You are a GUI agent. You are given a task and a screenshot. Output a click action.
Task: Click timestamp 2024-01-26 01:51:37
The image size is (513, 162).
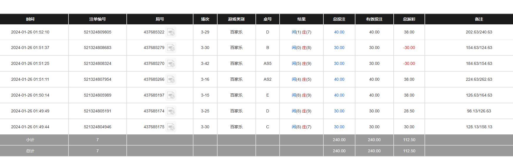coord(30,48)
